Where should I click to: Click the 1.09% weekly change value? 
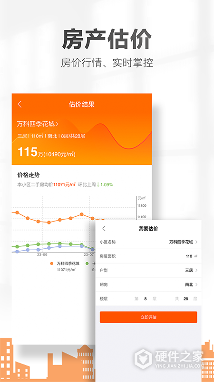107,185
